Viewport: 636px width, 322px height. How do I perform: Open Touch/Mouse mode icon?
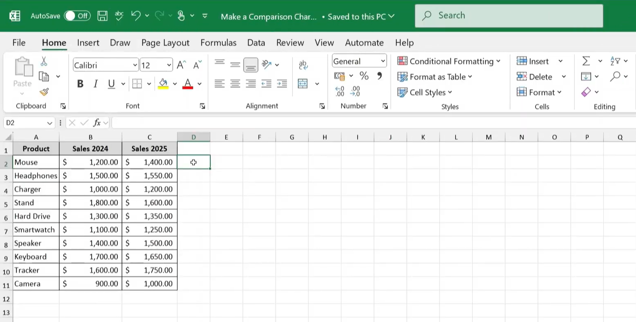point(181,16)
